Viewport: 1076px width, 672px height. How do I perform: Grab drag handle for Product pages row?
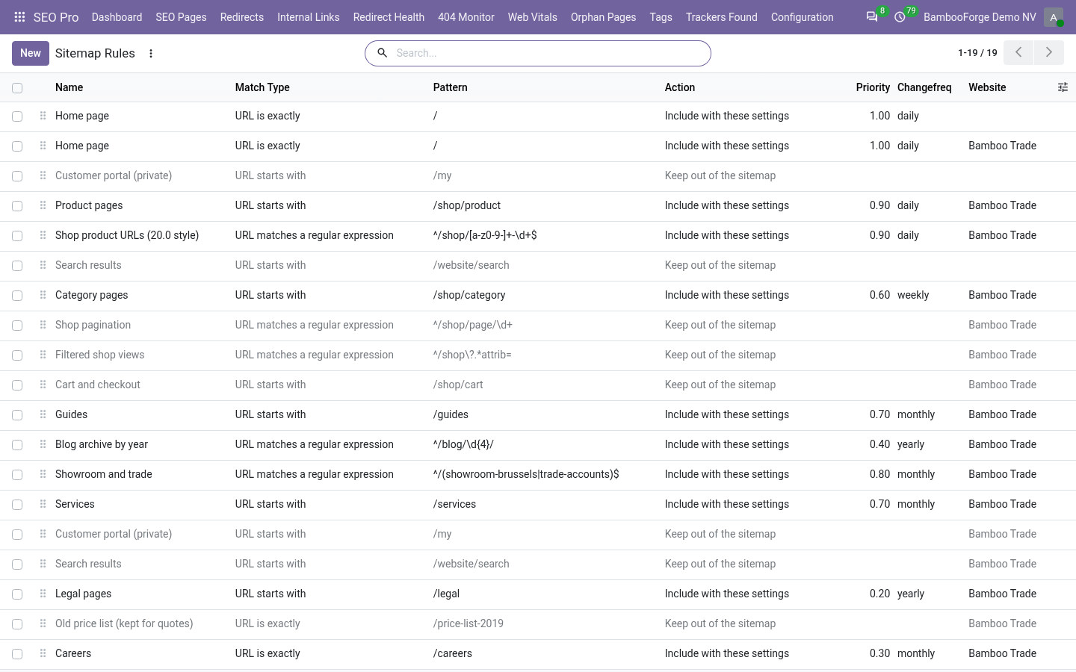(x=43, y=205)
